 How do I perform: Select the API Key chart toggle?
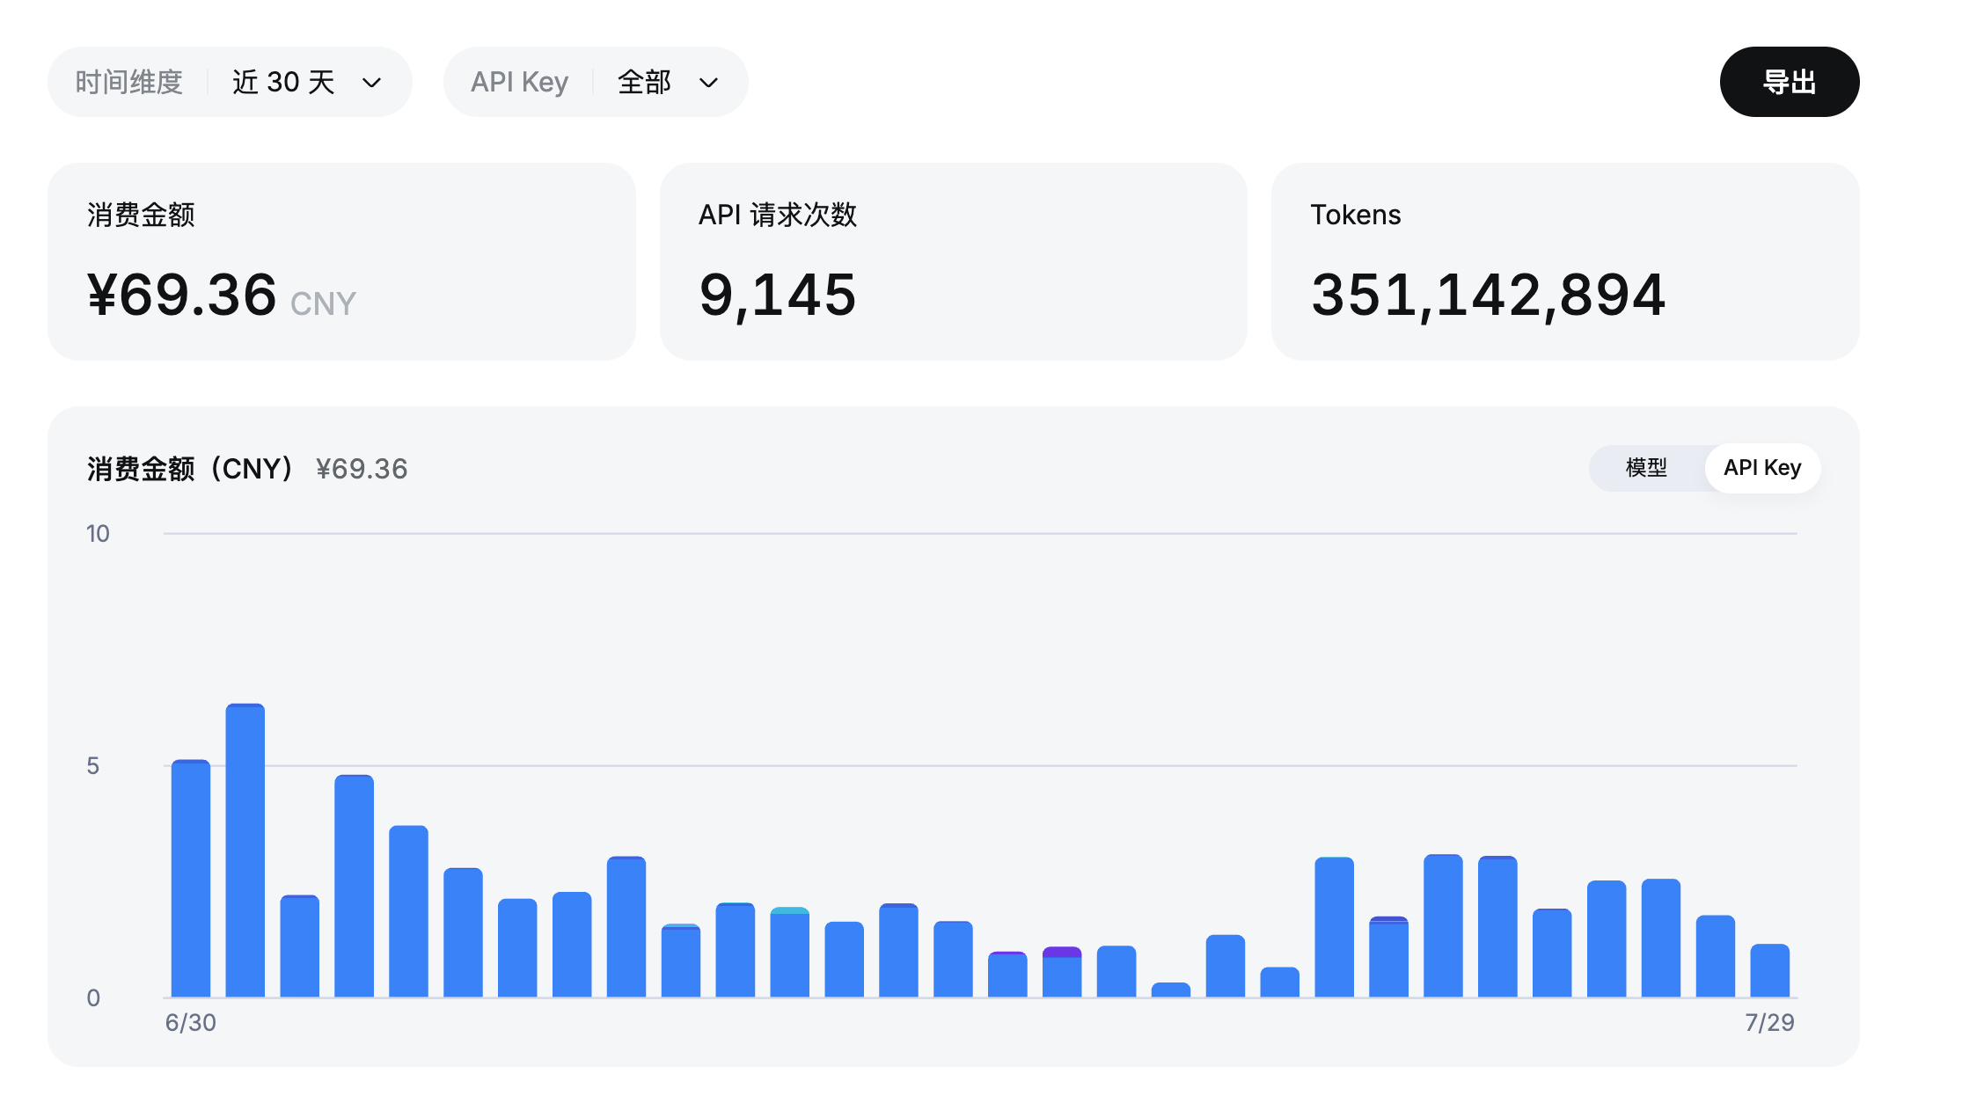1762,468
